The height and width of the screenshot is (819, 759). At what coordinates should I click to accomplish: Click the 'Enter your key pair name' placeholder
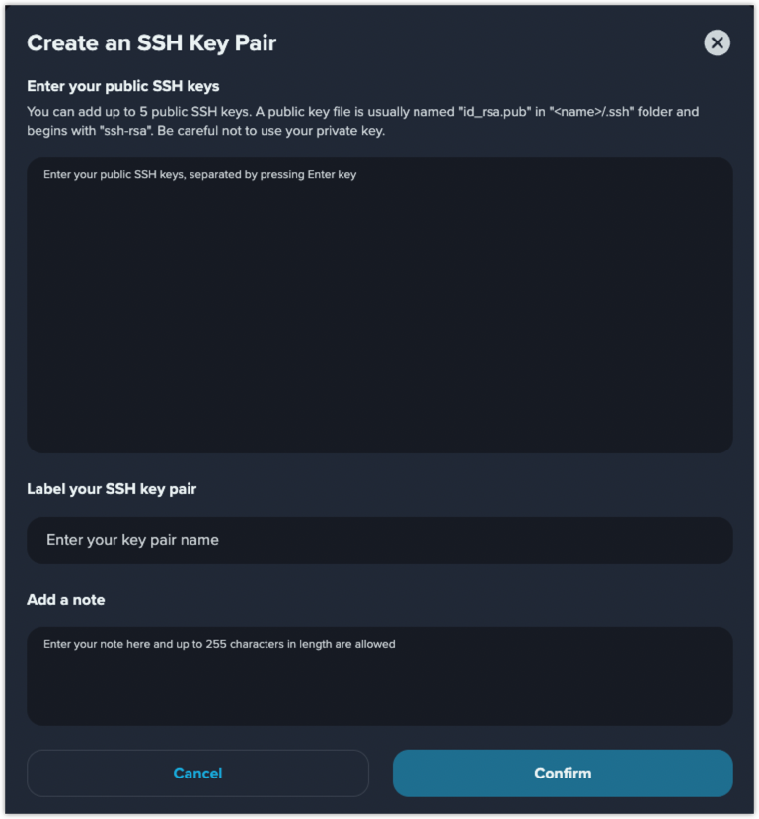pyautogui.click(x=132, y=540)
